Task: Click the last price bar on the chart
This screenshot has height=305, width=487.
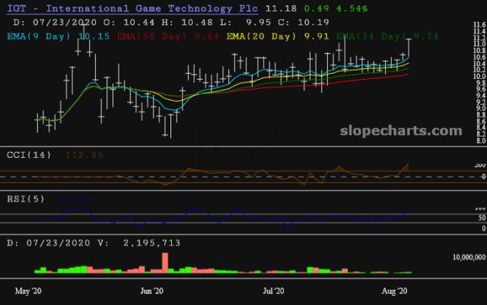Action: point(409,48)
